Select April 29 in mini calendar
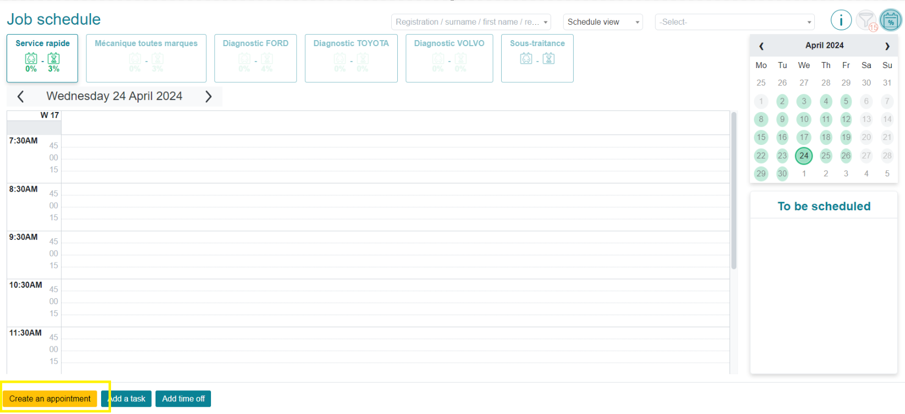 pos(761,174)
